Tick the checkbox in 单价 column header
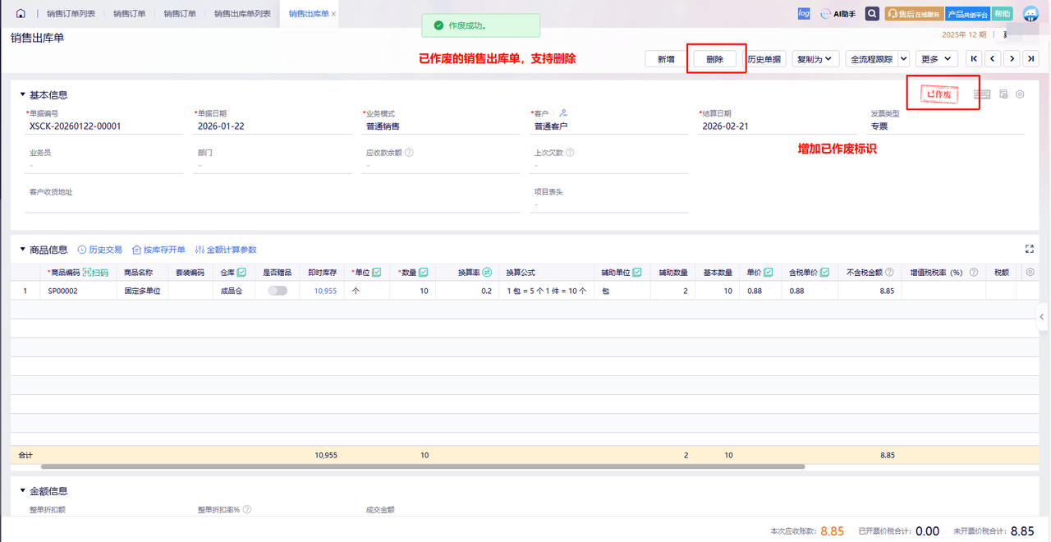The image size is (1051, 542). pos(769,272)
